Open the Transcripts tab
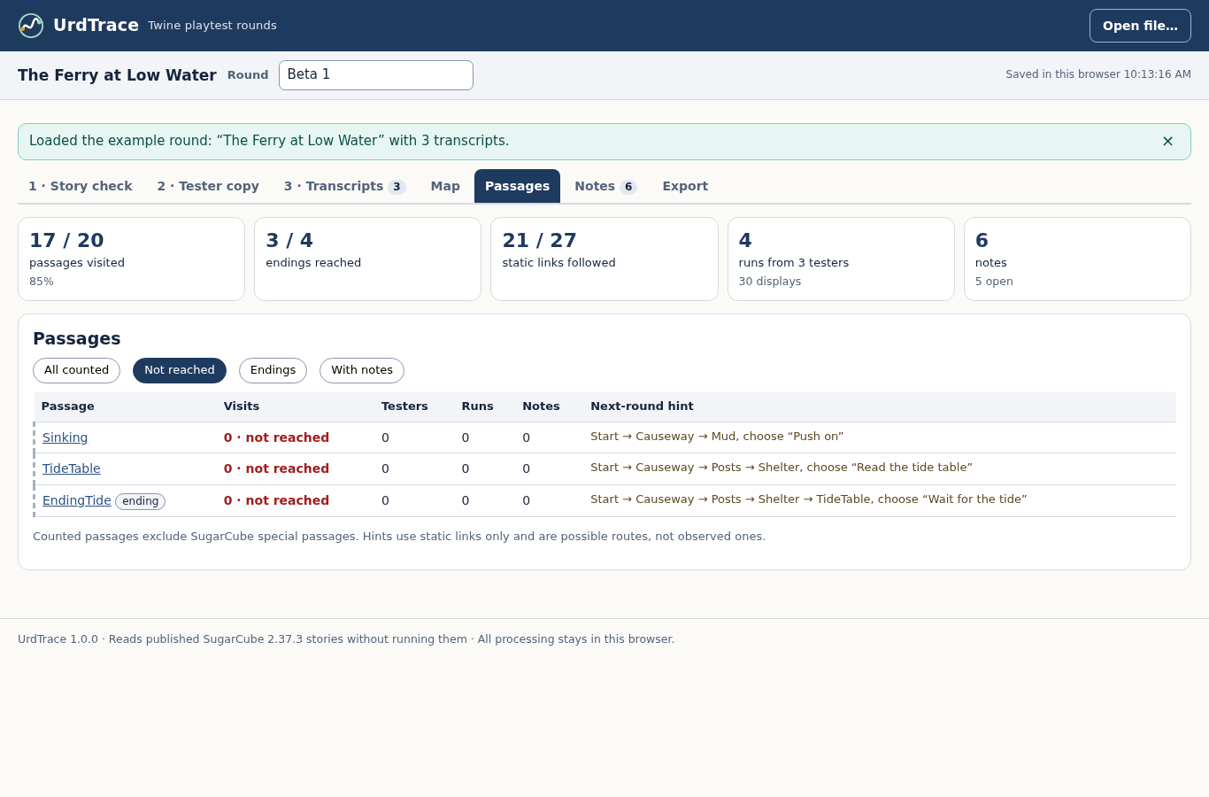This screenshot has width=1209, height=797. point(344,186)
